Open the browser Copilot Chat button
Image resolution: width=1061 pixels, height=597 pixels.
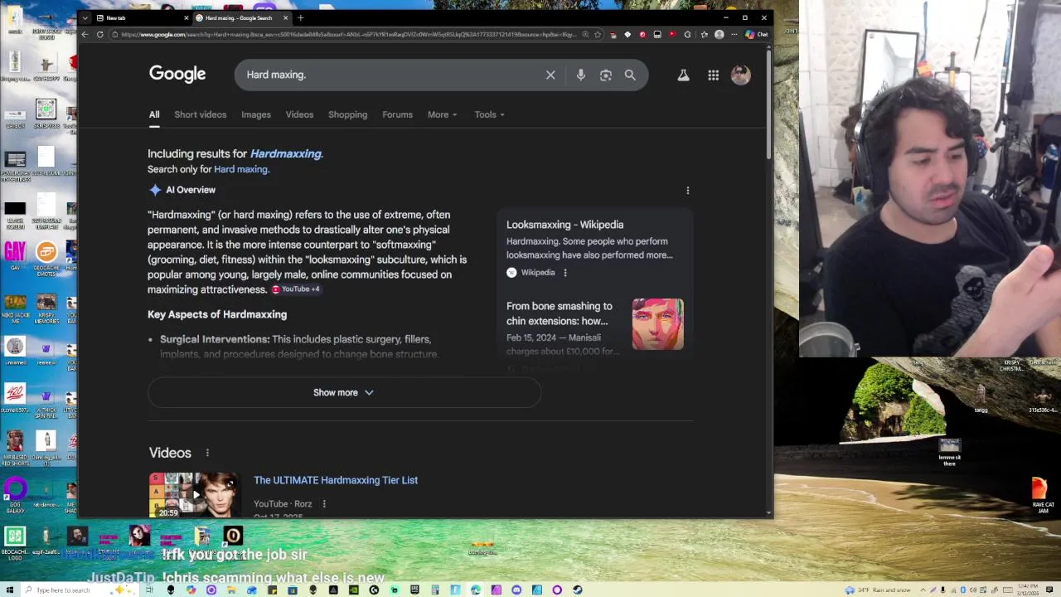[x=757, y=35]
